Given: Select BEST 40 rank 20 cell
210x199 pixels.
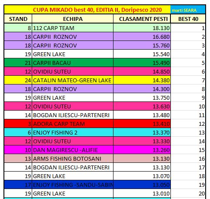Looking at the screenshot, I should (x=188, y=193).
